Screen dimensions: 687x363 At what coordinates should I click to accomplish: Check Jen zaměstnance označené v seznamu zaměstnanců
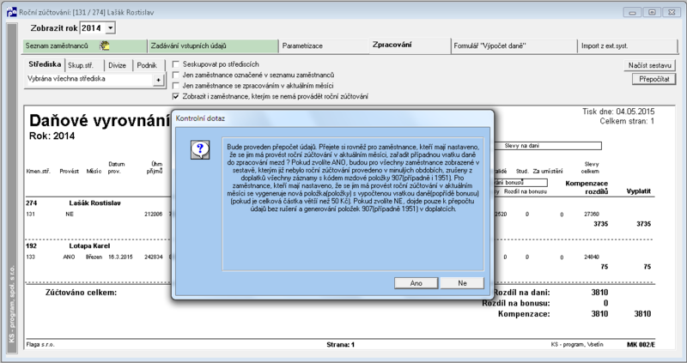(x=176, y=75)
